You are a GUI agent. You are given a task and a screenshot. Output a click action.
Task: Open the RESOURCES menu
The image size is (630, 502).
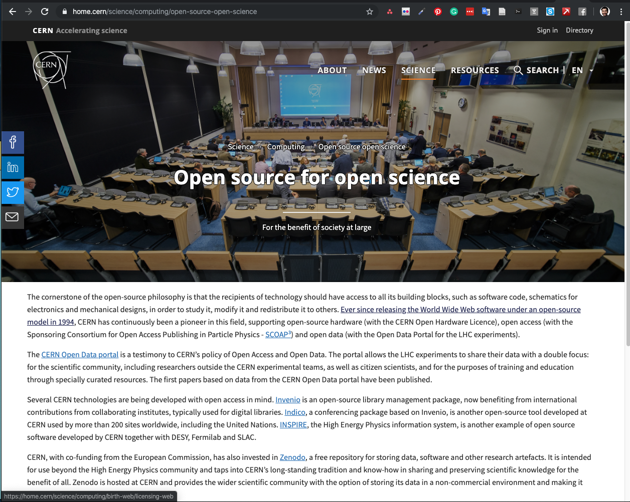(x=475, y=70)
